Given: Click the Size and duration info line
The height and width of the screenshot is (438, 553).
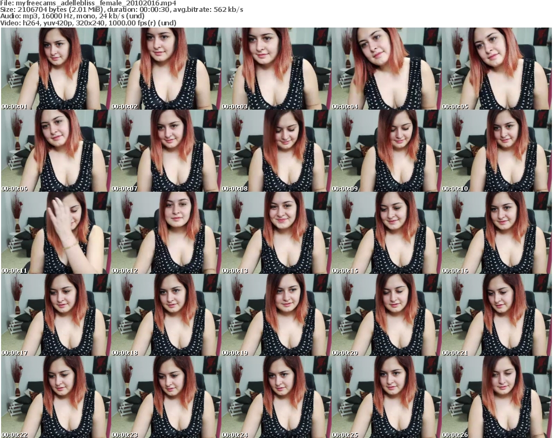Looking at the screenshot, I should coord(122,10).
